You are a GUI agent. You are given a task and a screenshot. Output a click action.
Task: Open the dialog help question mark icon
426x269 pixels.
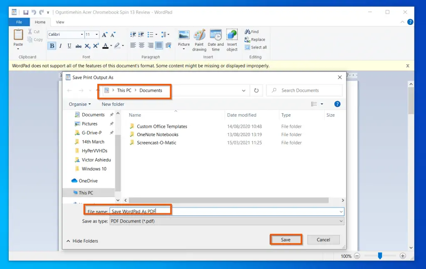(x=337, y=104)
